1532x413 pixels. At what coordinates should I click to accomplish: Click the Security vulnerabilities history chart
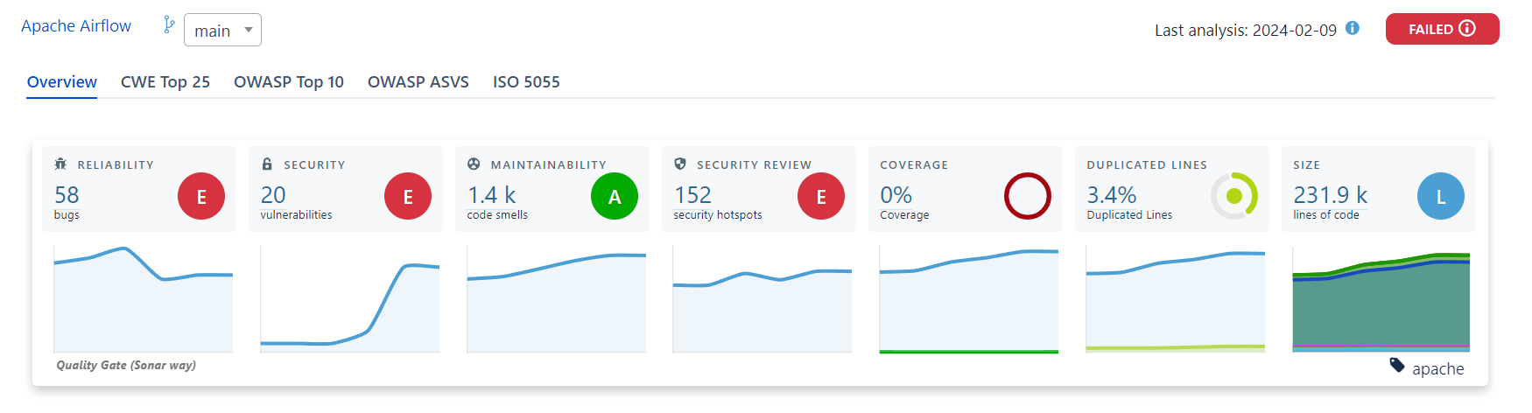point(350,299)
